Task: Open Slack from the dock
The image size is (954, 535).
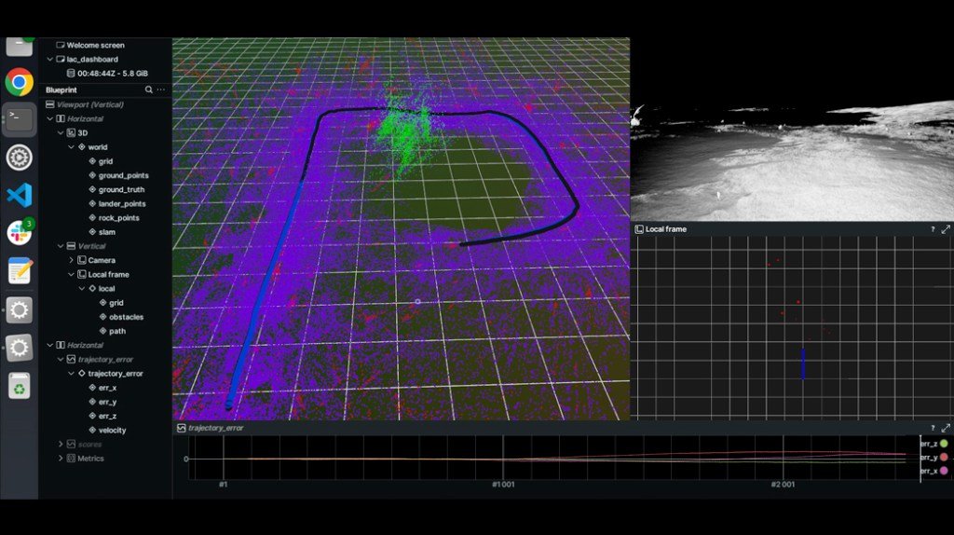Action: 20,233
